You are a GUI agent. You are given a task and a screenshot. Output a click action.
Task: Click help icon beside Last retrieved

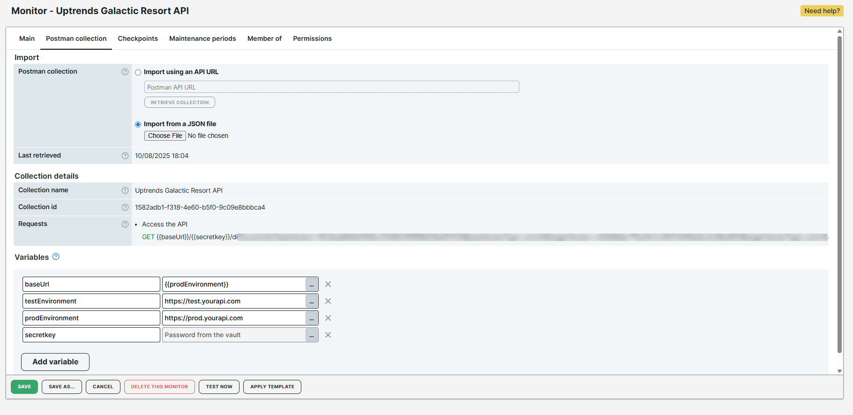pos(125,156)
